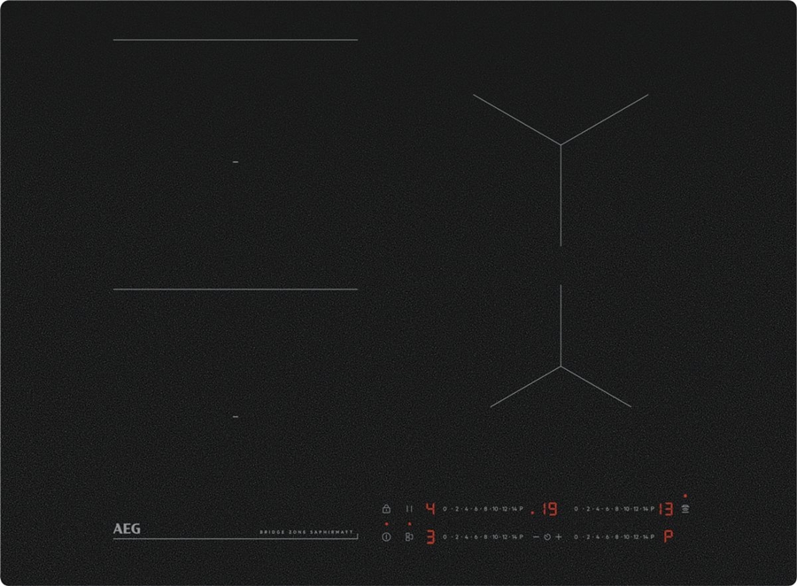797x586 pixels.
Task: Choose level 0 on the bottom-right slider
Action: 576,536
